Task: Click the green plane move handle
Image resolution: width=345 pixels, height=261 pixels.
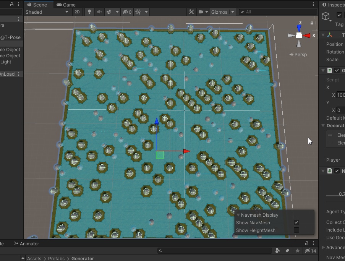Action: 160,155
